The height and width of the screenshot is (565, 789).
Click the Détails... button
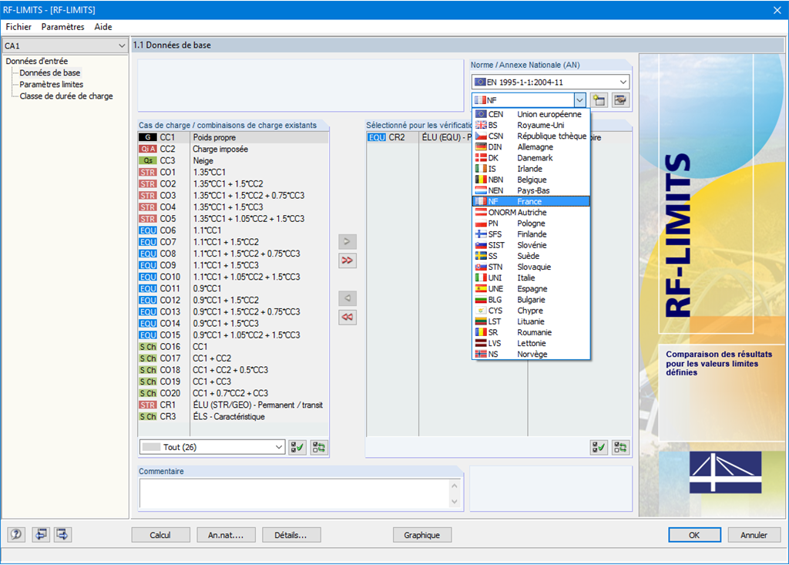[x=290, y=535]
